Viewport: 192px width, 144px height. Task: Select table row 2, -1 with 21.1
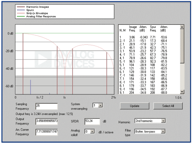[143, 41]
